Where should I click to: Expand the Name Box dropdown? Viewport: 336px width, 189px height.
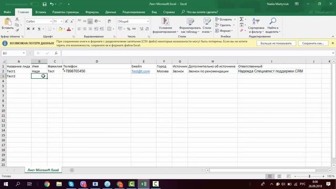[x=24, y=53]
